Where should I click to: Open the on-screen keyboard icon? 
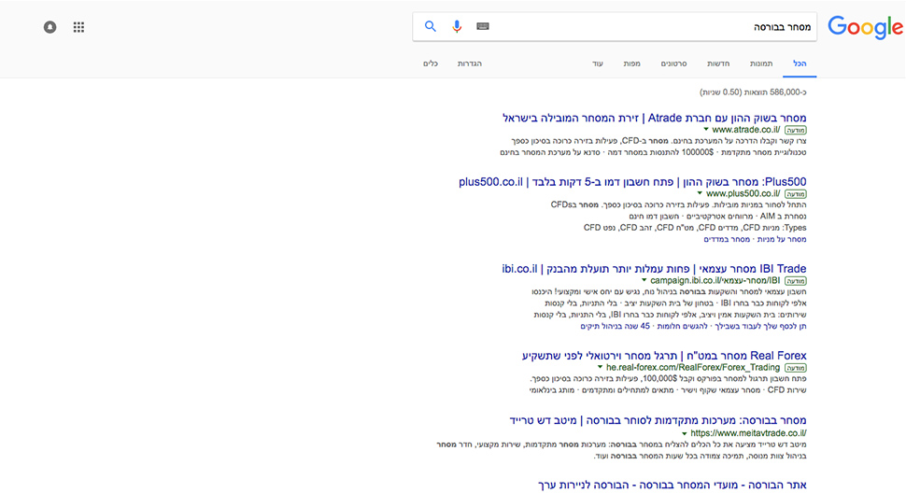[x=483, y=26]
